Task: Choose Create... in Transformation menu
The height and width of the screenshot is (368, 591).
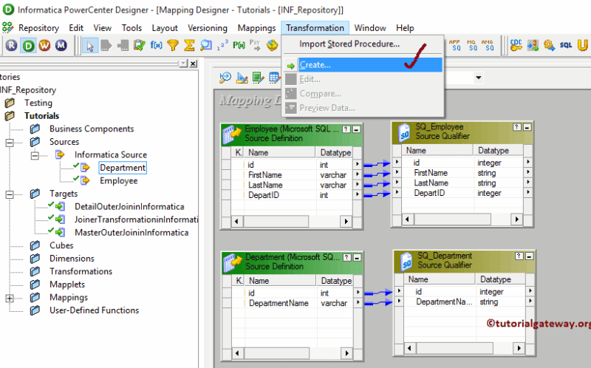Action: coord(363,65)
